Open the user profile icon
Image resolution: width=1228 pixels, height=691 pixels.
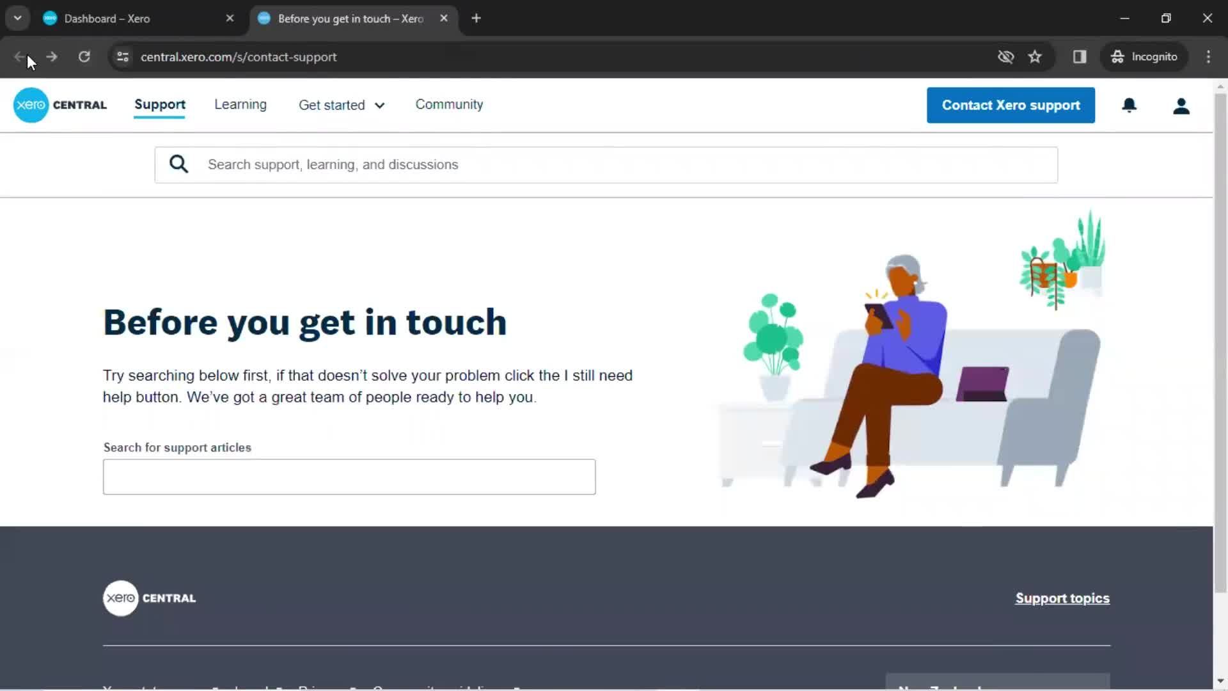[x=1181, y=106]
